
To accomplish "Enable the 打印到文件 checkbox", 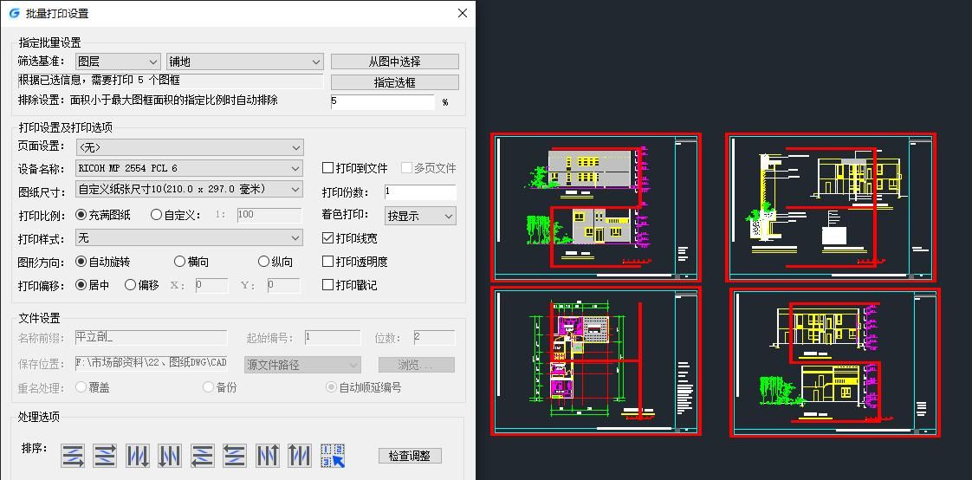I will coord(328,168).
